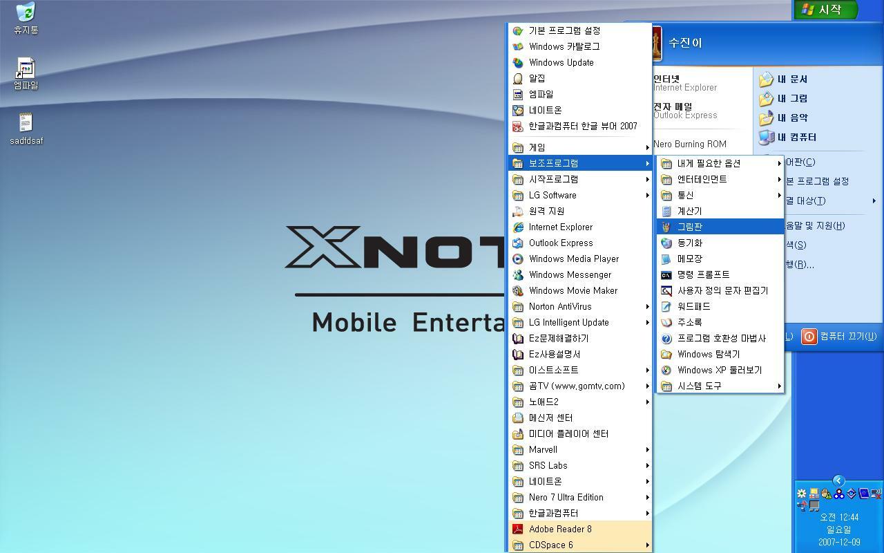The width and height of the screenshot is (884, 553).
Task: Open 미디어 플레이어 센터 entry
Action: (x=580, y=433)
